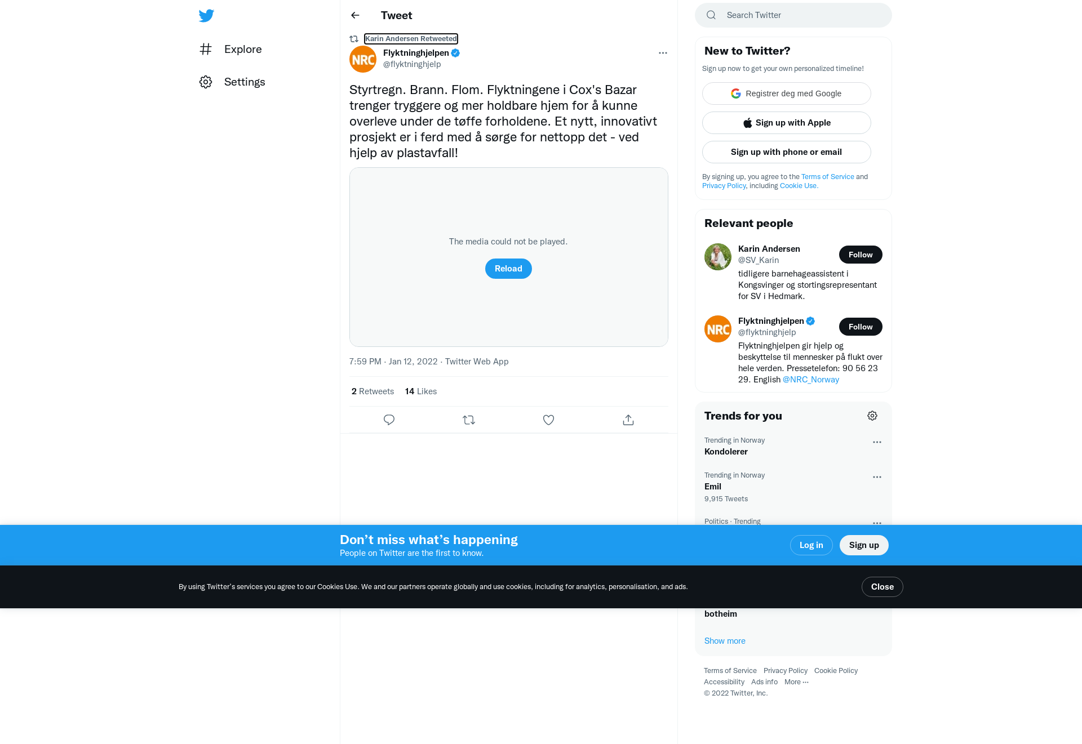
Task: Click the Twitter bird logo
Action: point(206,15)
